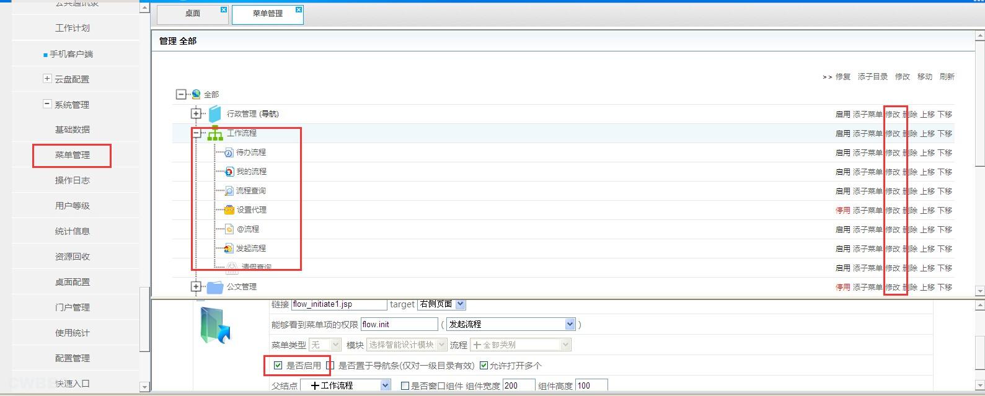
Task: Click the clock icon beside 待办流程
Action: click(x=229, y=152)
